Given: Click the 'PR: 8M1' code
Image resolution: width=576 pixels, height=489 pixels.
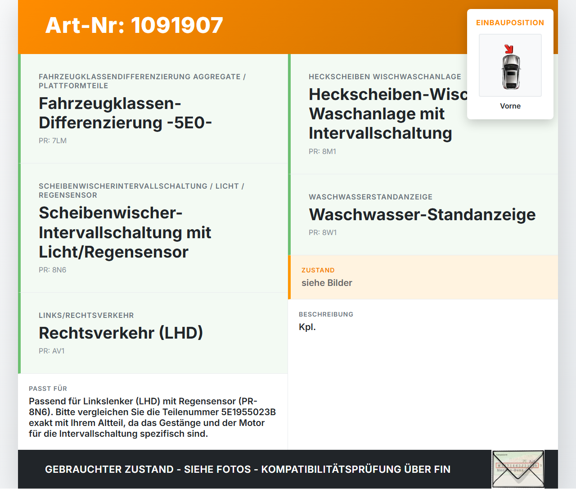Looking at the screenshot, I should tap(323, 151).
